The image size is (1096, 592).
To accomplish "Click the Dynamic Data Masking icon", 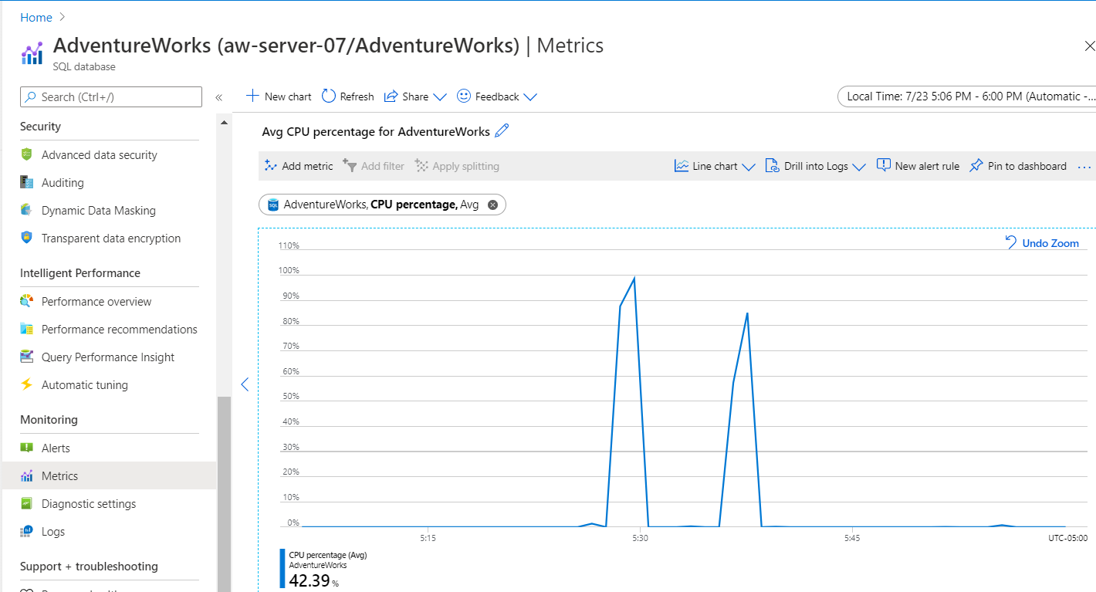I will pyautogui.click(x=27, y=210).
